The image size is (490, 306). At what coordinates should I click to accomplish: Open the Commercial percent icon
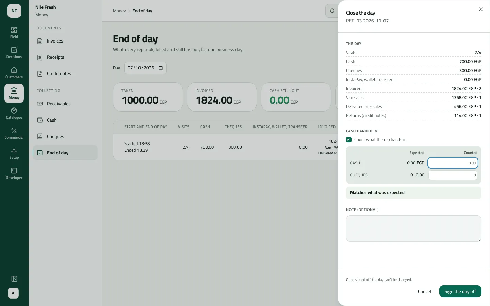coord(14,133)
